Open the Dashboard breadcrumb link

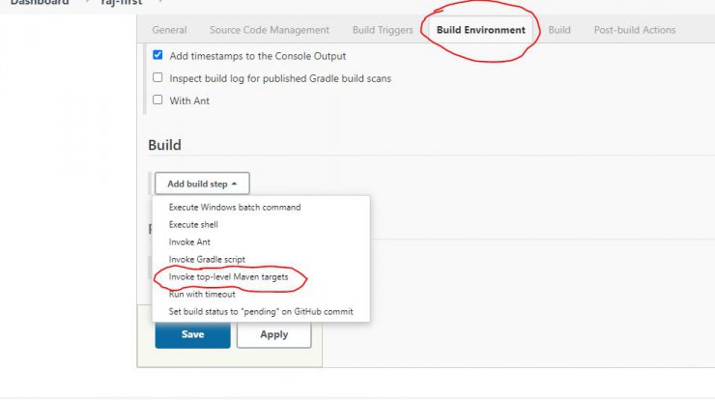pyautogui.click(x=40, y=2)
